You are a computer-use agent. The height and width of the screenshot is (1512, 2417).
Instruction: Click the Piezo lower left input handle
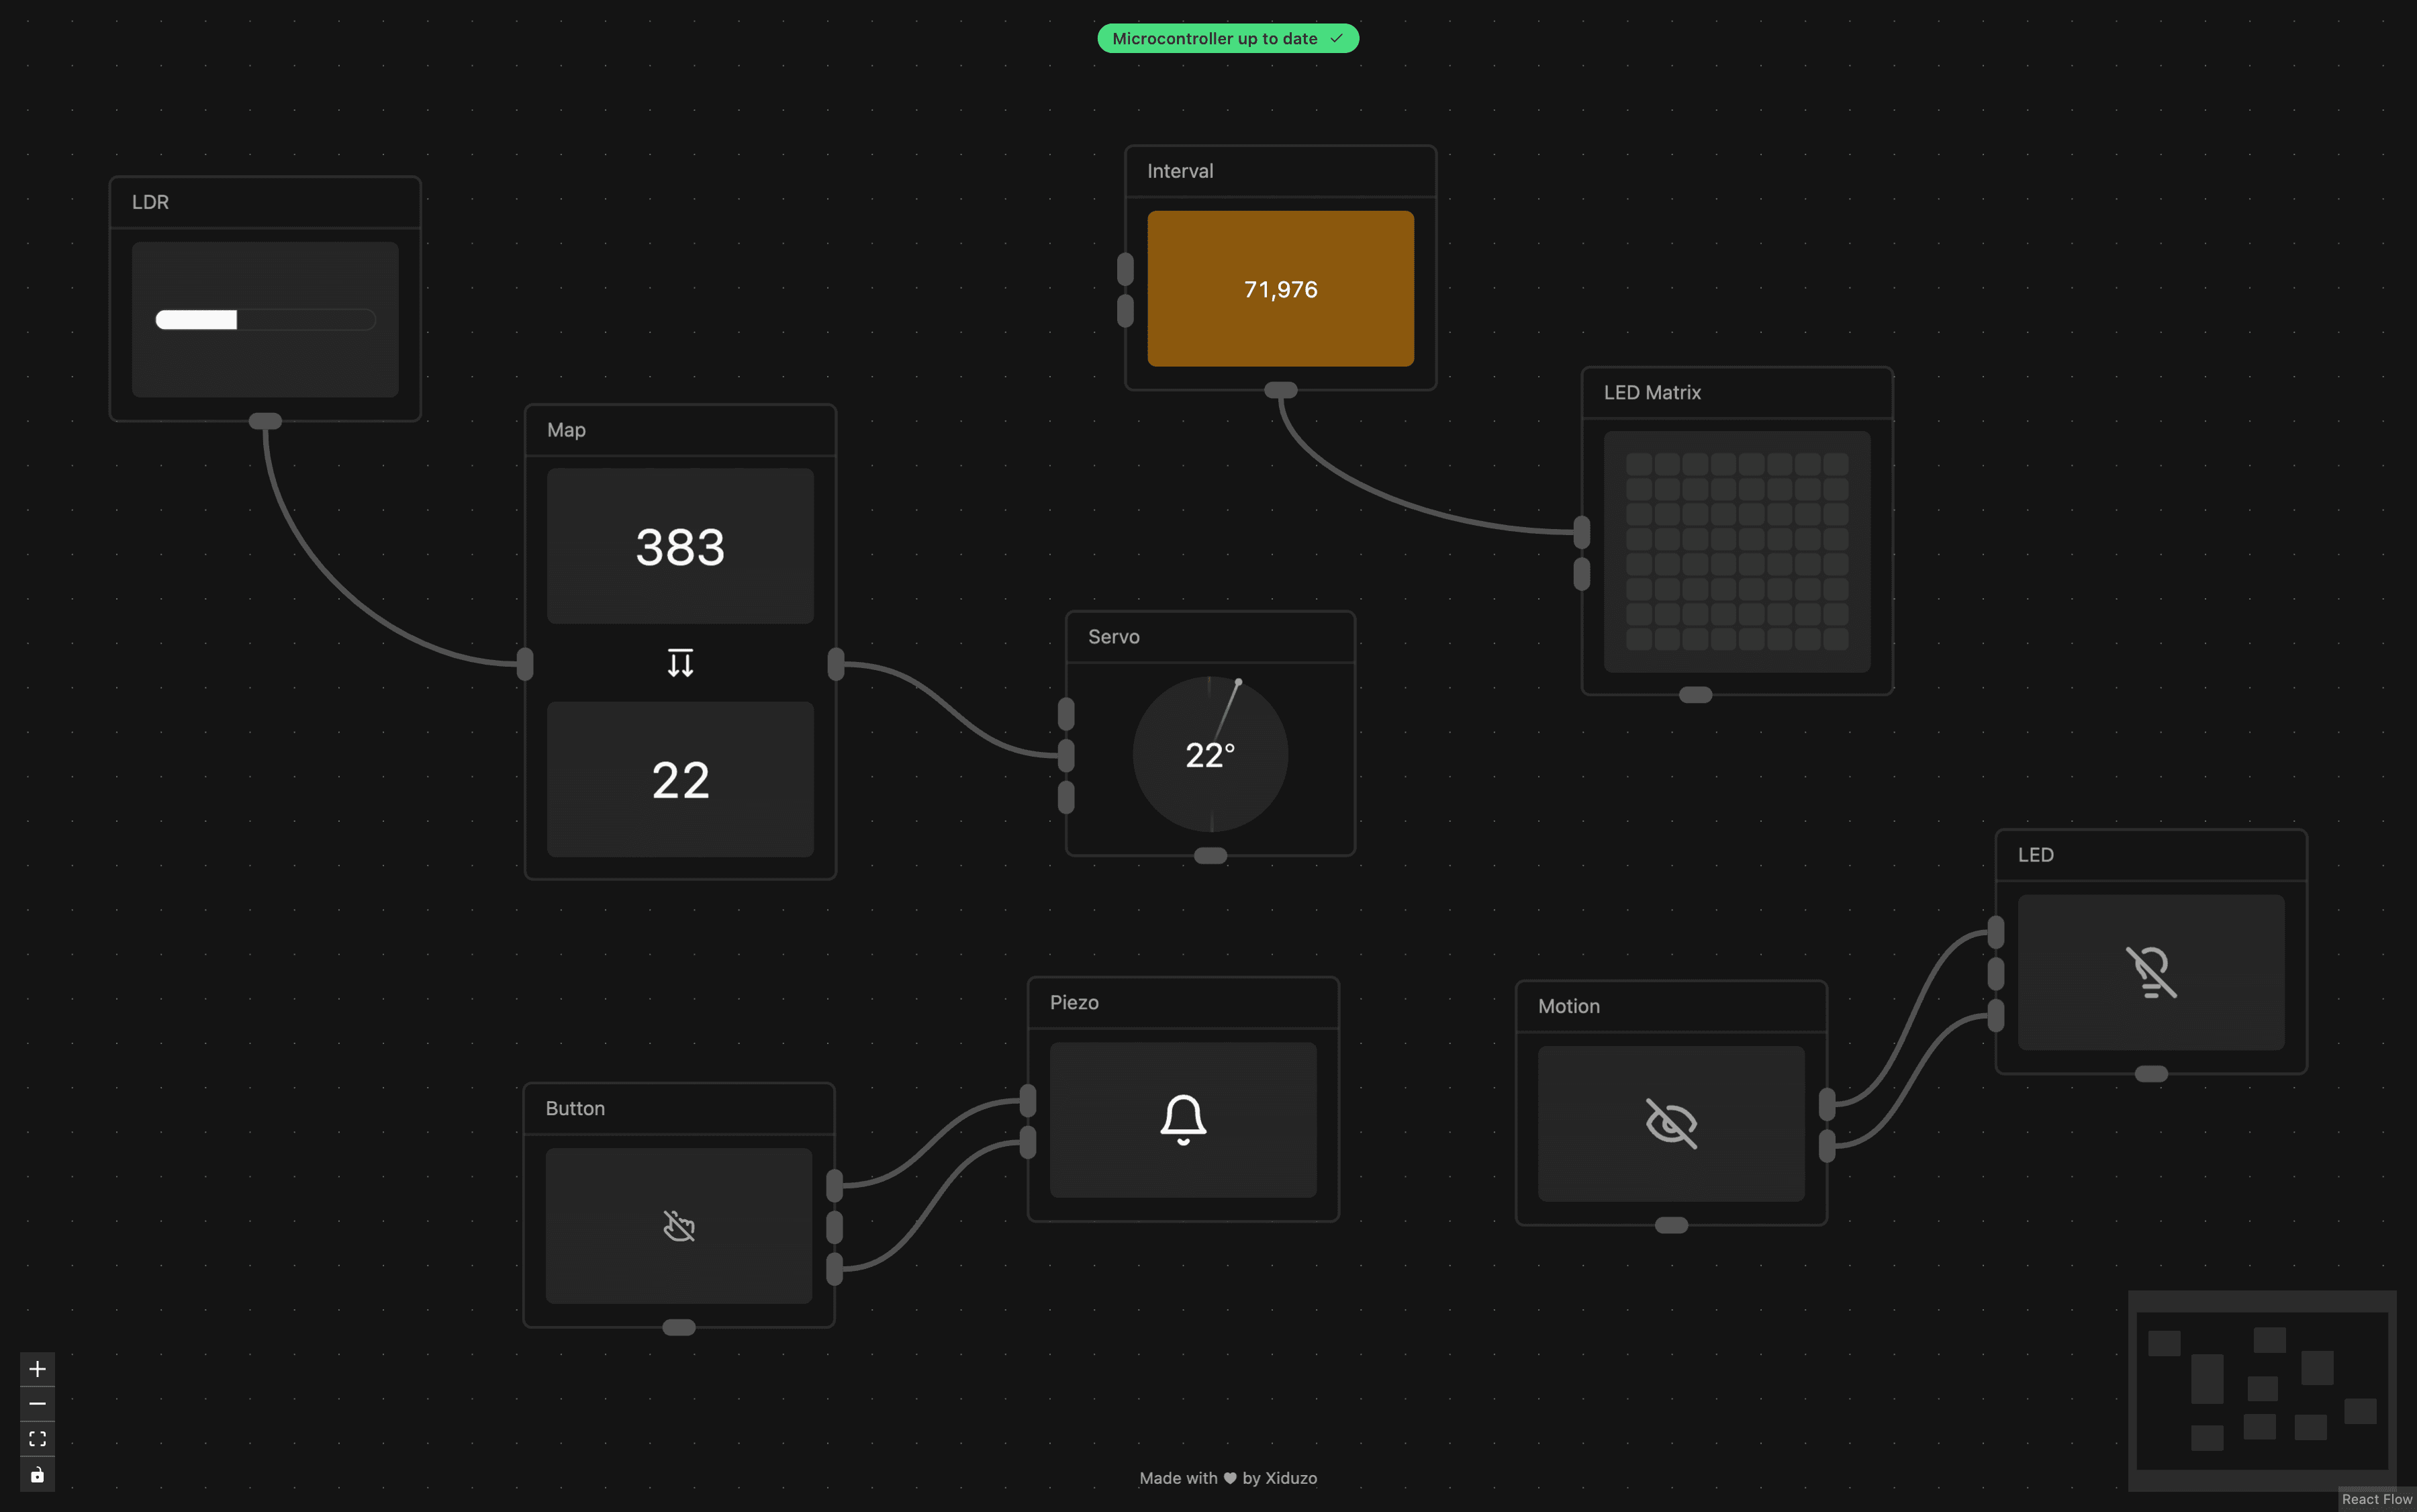click(1028, 1143)
